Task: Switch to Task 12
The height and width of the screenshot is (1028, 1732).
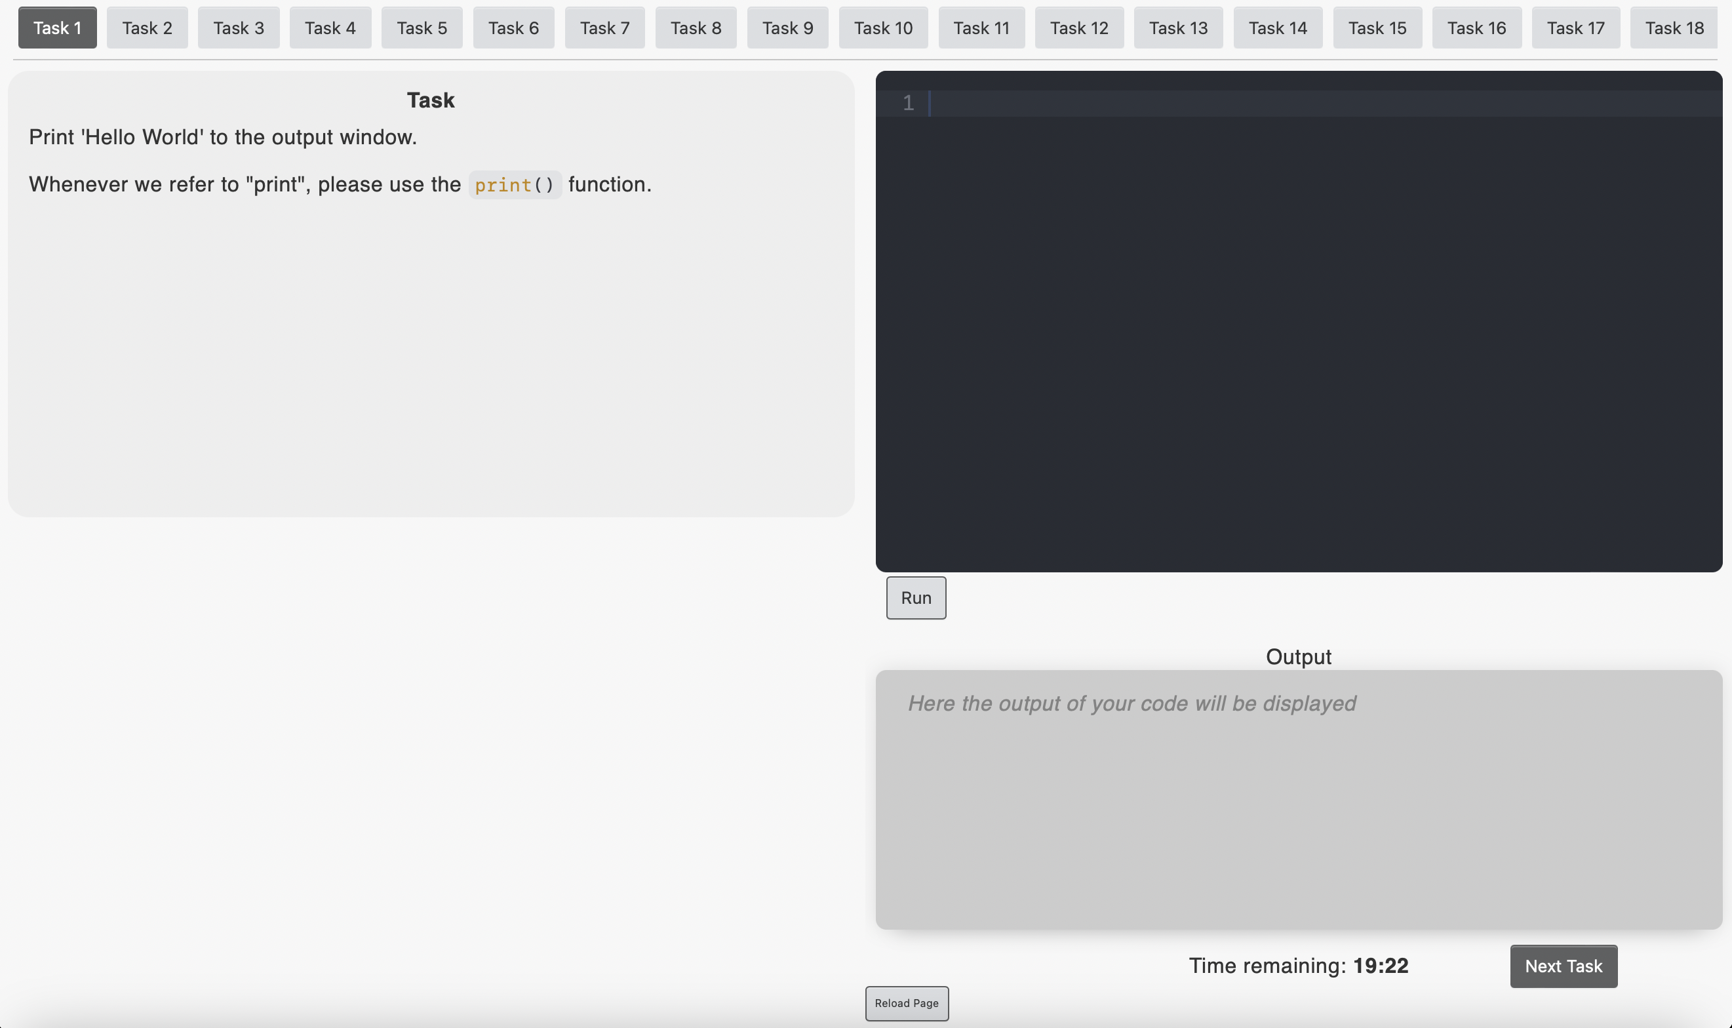Action: 1079,28
